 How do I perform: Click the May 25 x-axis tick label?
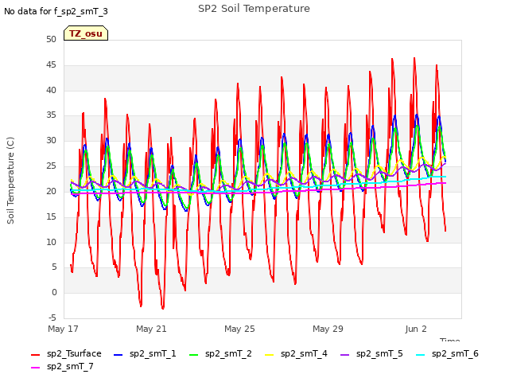239,329
